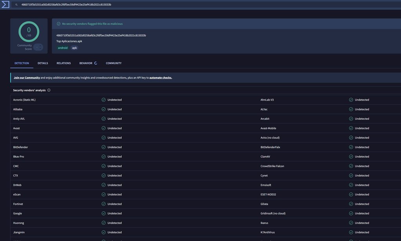Click Undetected text in the eScan row
Screen dimensions: 401x241
115,194
